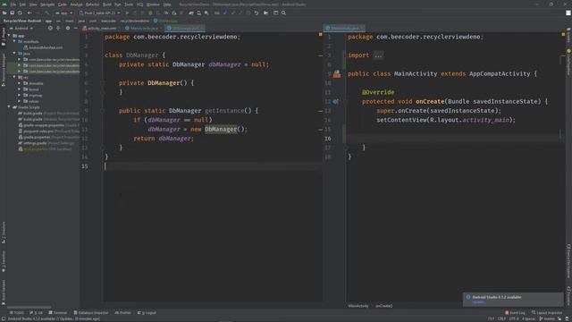Collapse the Gradle Scripts node
The width and height of the screenshot is (572, 322).
click(x=9, y=107)
